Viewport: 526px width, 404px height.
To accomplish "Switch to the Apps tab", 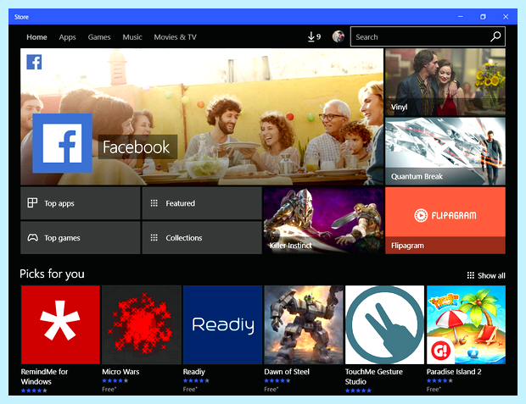I will tap(67, 37).
